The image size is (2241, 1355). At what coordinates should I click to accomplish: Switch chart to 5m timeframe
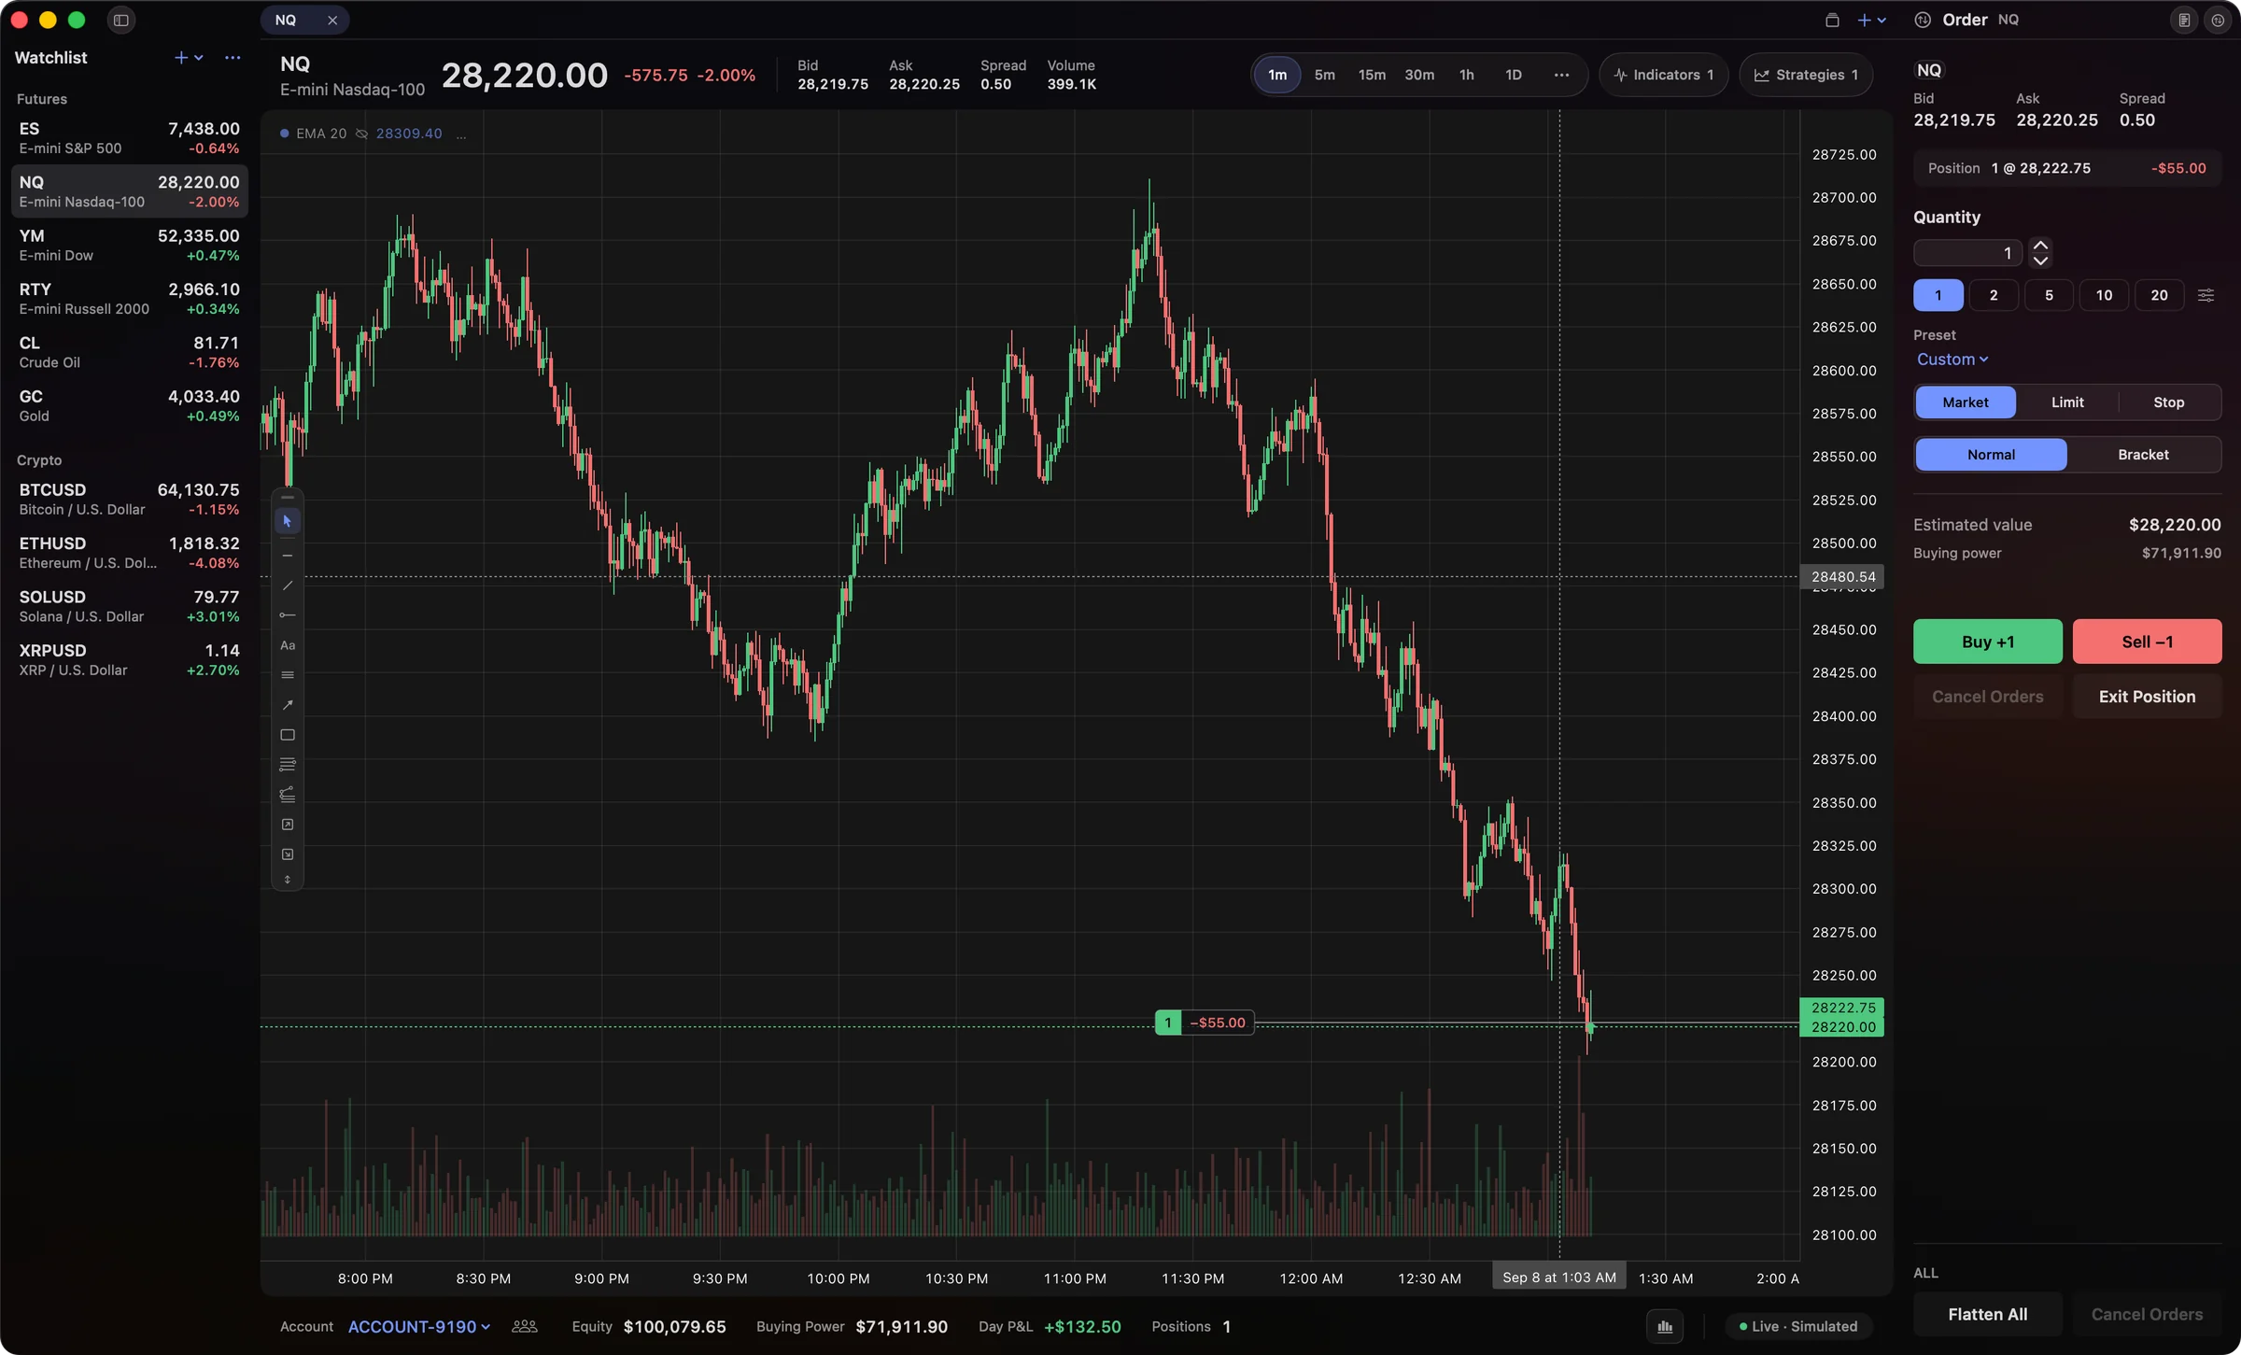coord(1324,75)
